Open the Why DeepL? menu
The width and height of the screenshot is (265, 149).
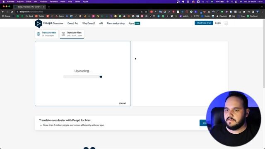coord(89,23)
